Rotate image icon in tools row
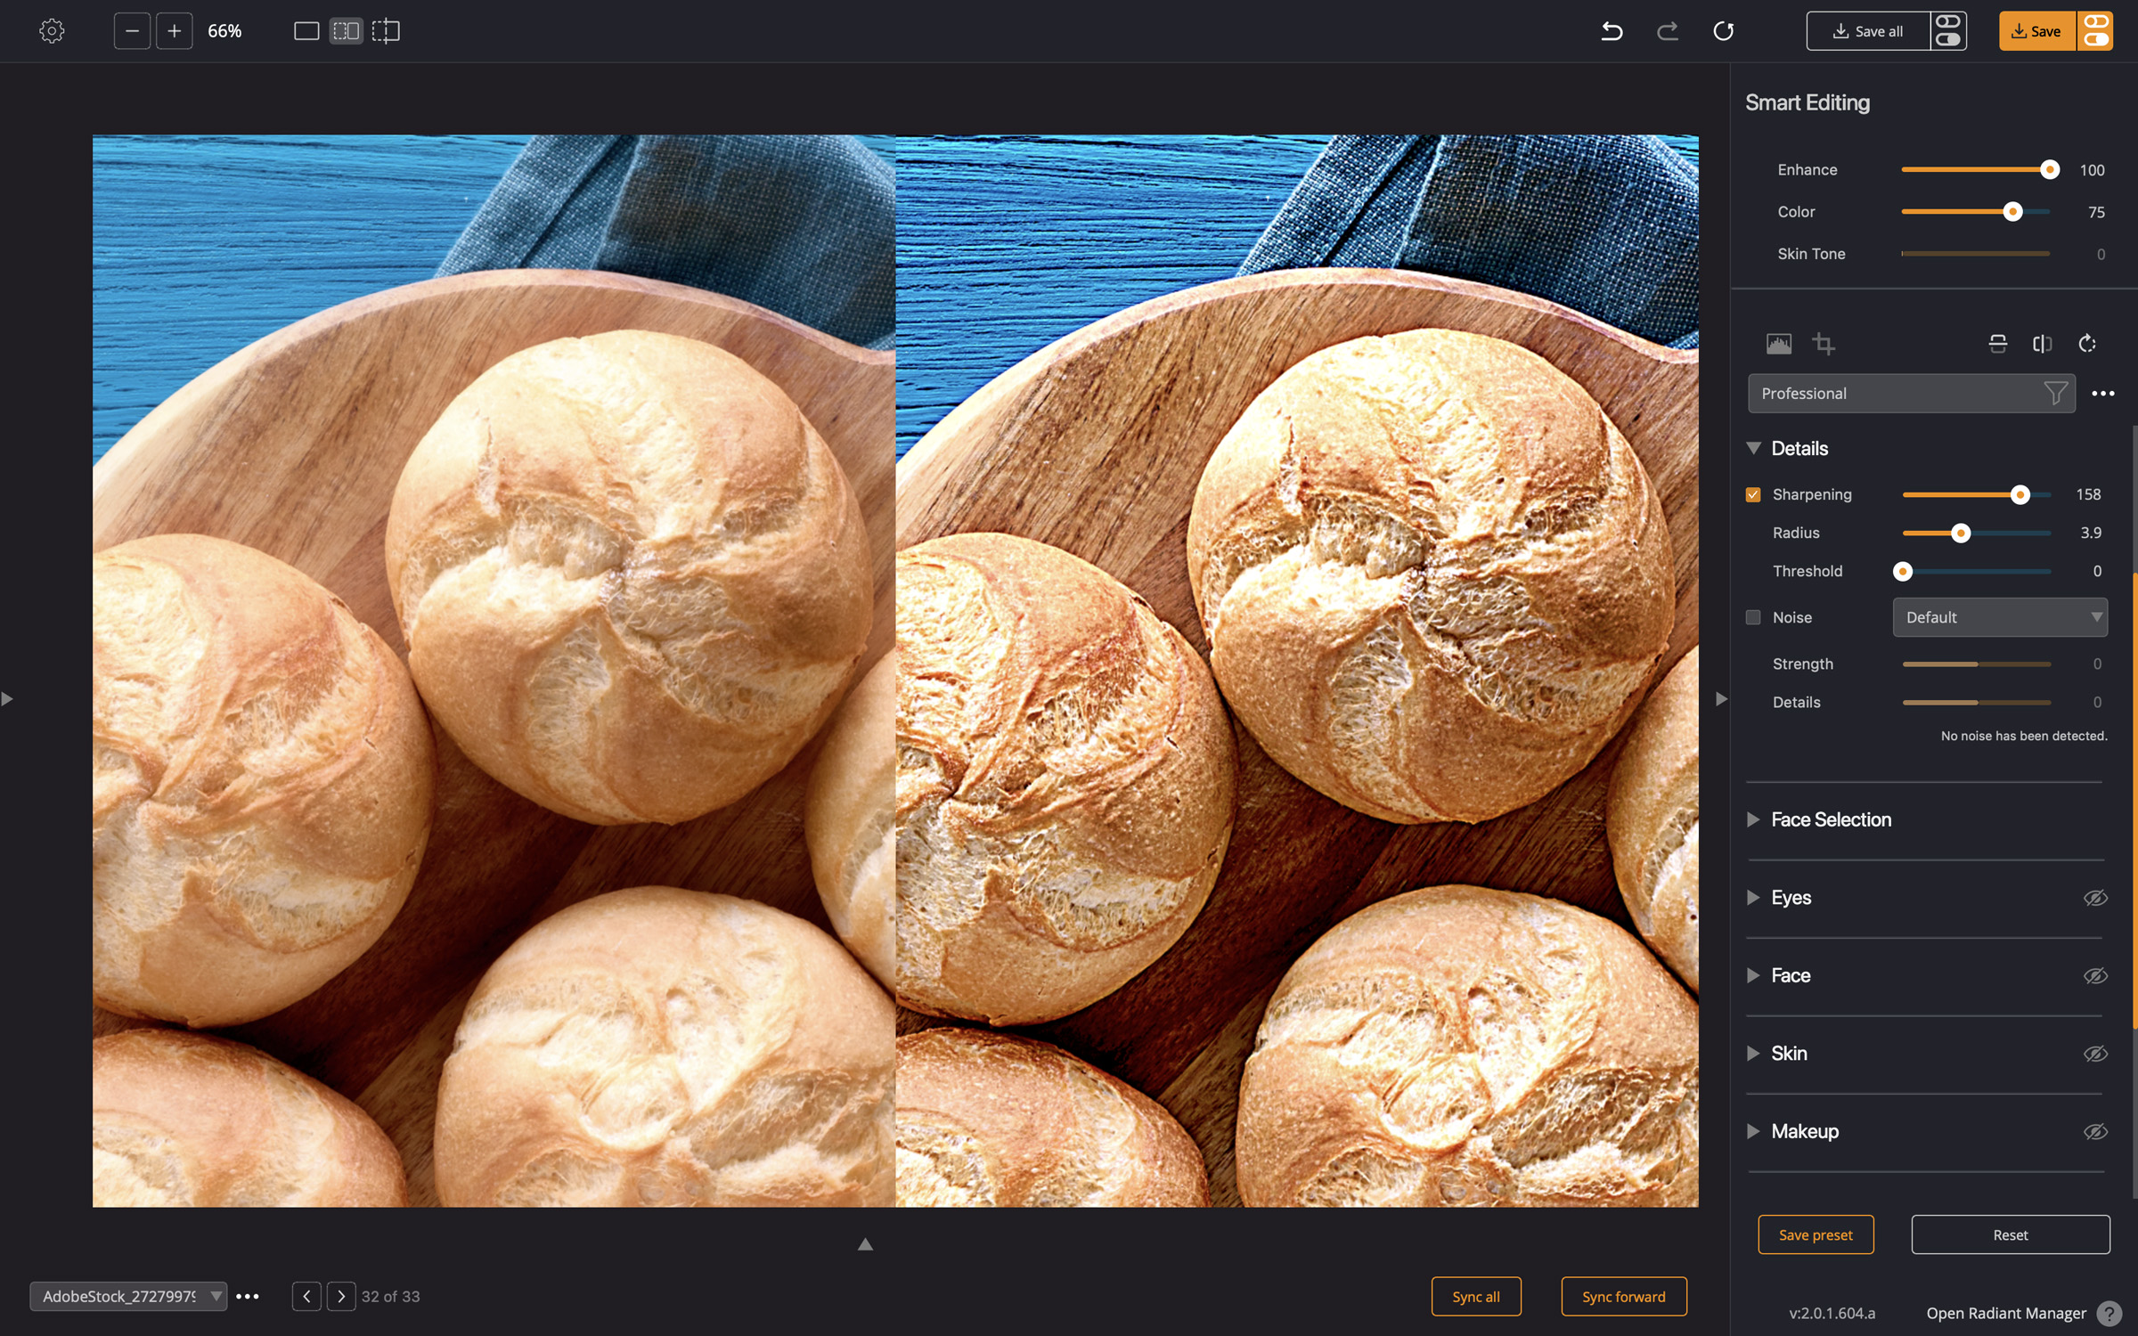Image resolution: width=2138 pixels, height=1336 pixels. (2087, 344)
